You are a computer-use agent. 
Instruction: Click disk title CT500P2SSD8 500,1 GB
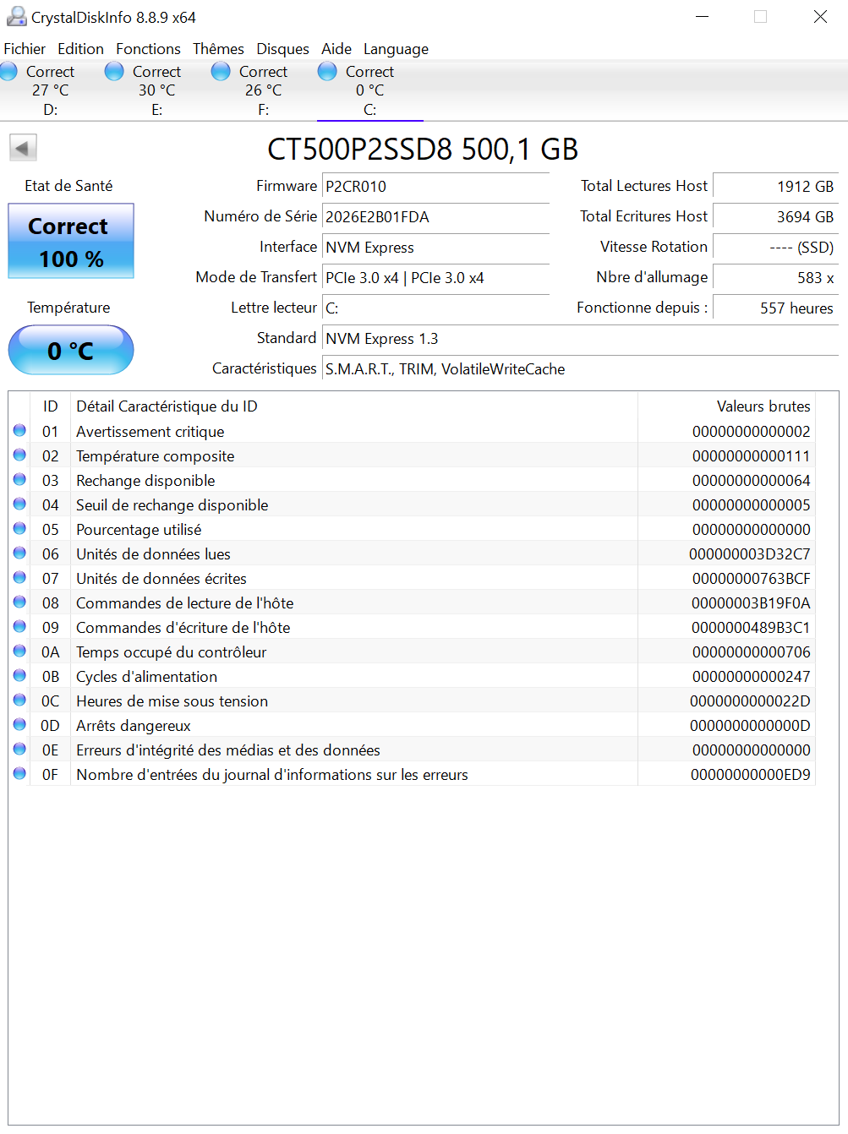[423, 149]
